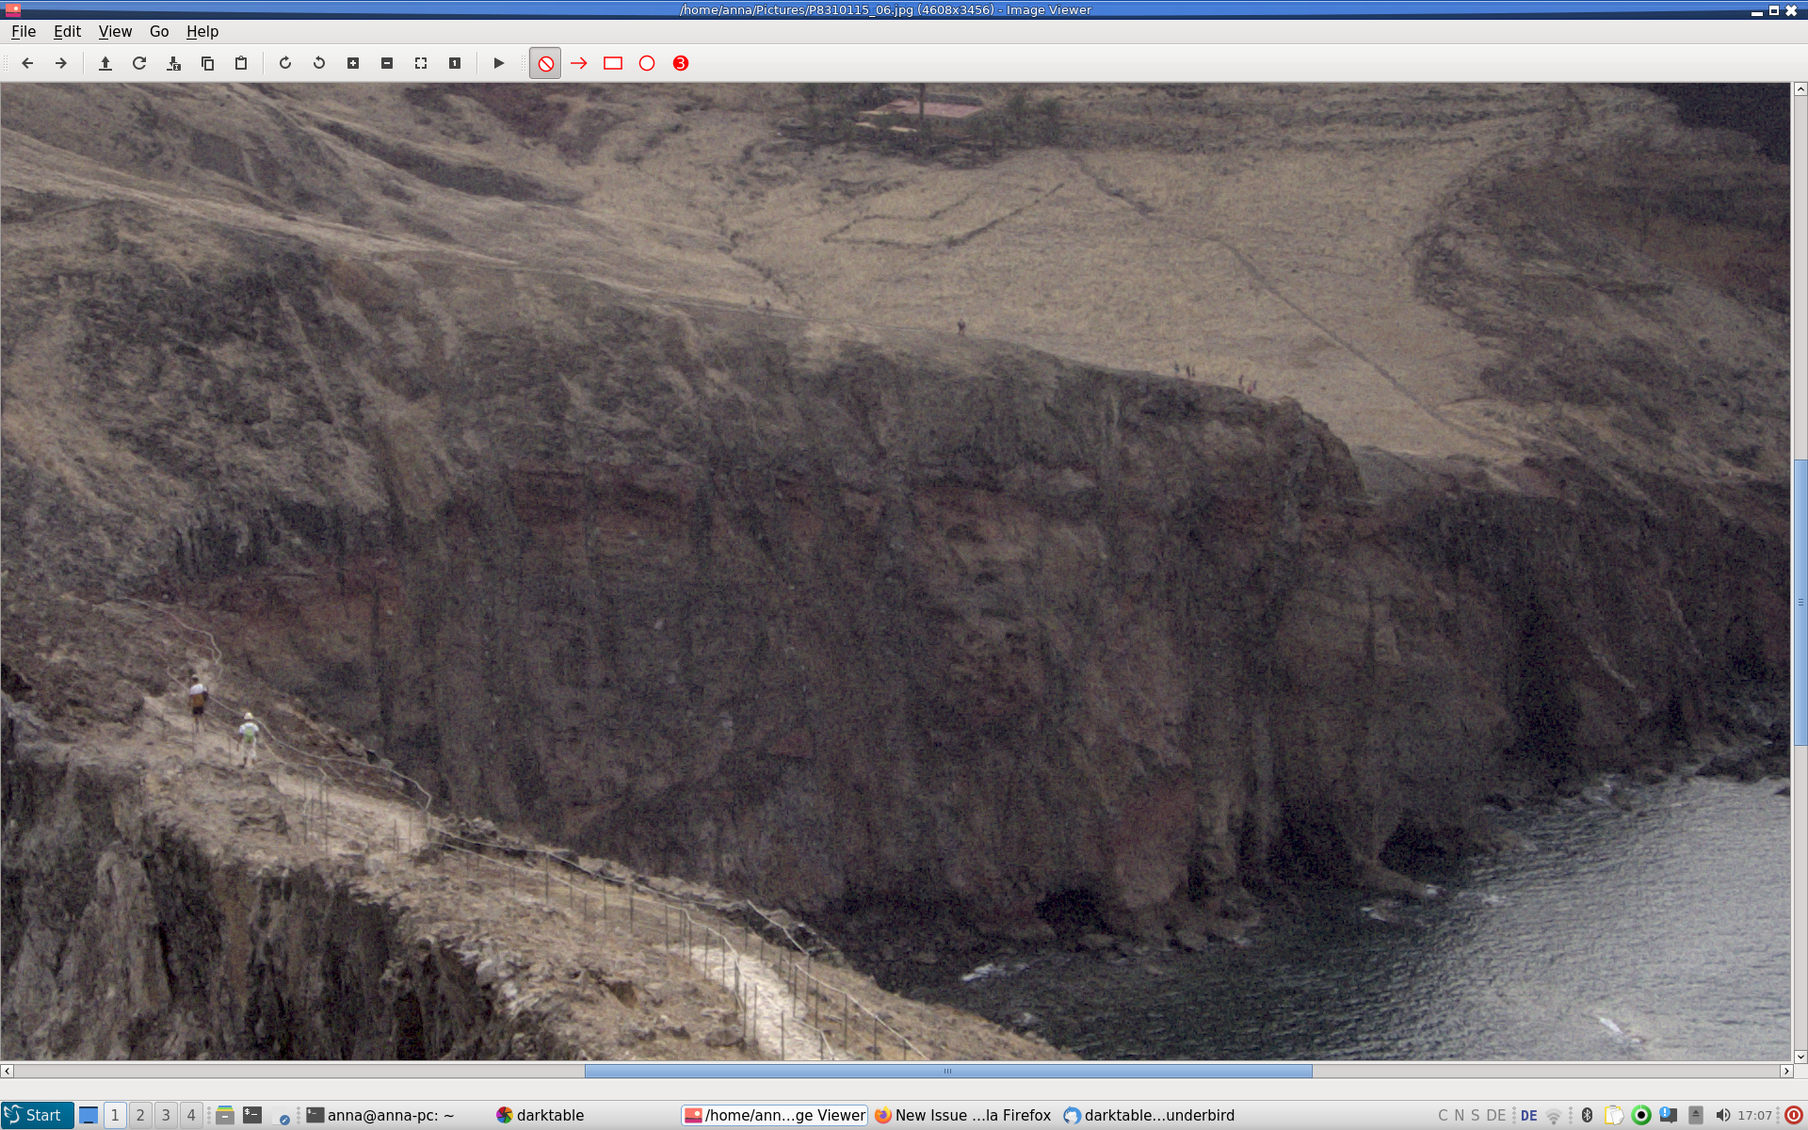Open the View menu
This screenshot has width=1808, height=1130.
114,31
